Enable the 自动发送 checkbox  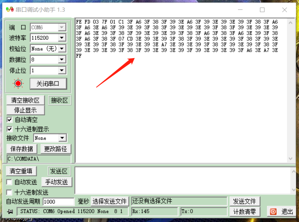[9, 182]
